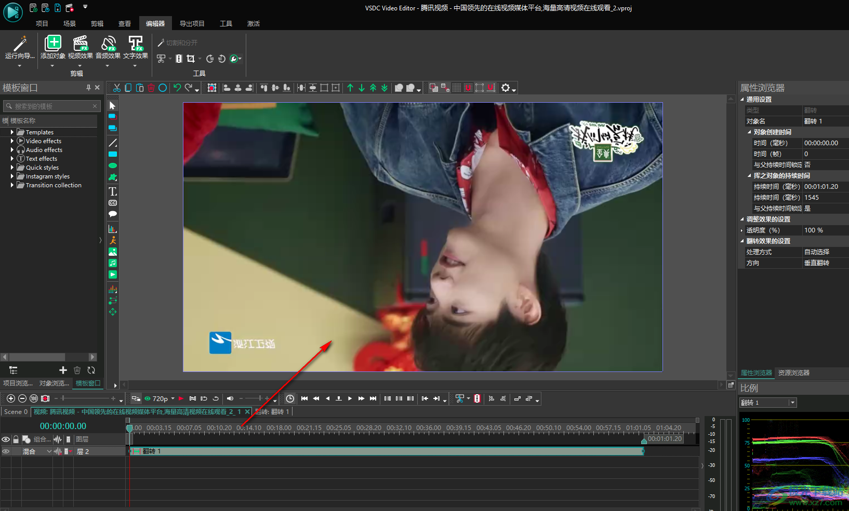The height and width of the screenshot is (511, 849).
Task: Toggle the grid display icon in edit toolbar
Action: point(457,88)
